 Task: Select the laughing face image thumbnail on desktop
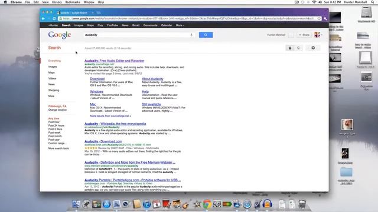point(347,125)
